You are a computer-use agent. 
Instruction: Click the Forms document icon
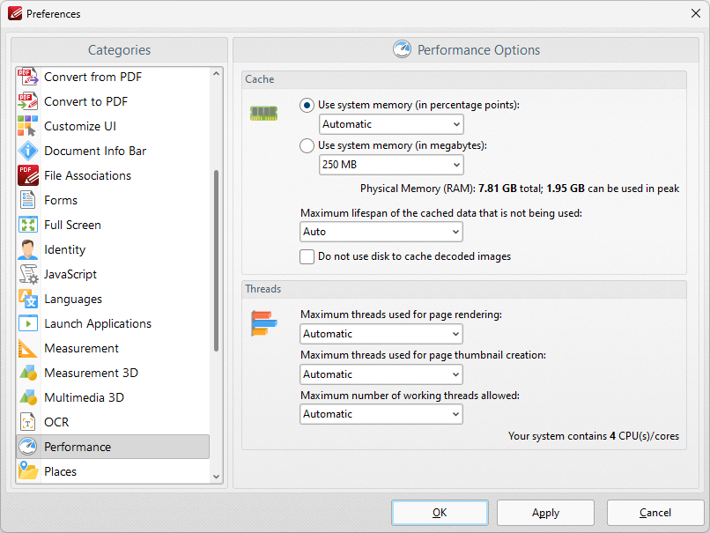[28, 200]
